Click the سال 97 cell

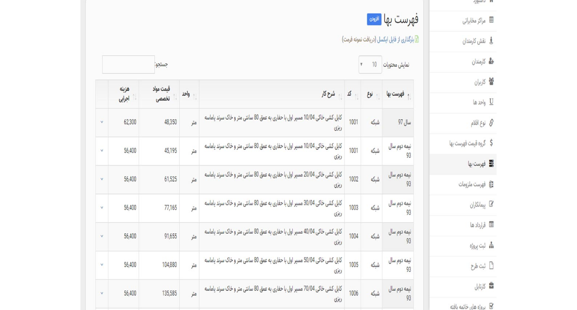click(x=398, y=123)
